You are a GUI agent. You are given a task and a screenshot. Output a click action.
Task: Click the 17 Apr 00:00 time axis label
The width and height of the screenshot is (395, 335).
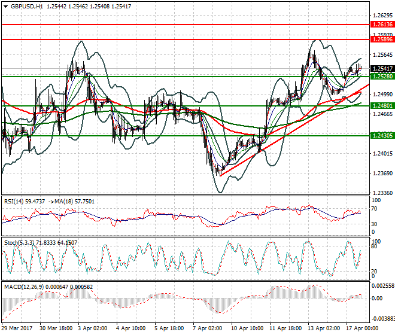click(362, 328)
